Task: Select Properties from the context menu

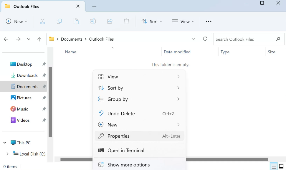Action: [x=118, y=136]
